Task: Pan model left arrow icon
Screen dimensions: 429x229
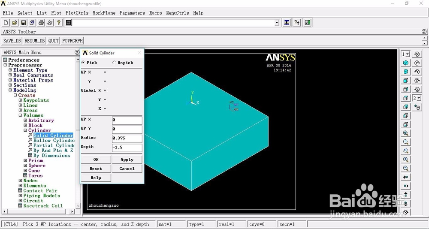Action: point(406,177)
